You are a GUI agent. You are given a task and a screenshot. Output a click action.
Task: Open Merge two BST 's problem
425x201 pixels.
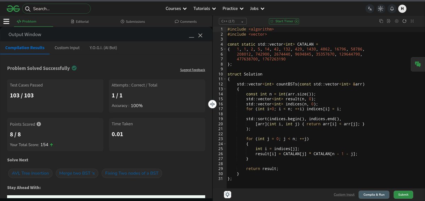click(x=77, y=173)
